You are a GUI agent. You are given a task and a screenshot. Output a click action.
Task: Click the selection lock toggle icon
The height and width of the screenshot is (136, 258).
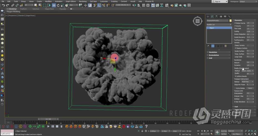coord(142,131)
